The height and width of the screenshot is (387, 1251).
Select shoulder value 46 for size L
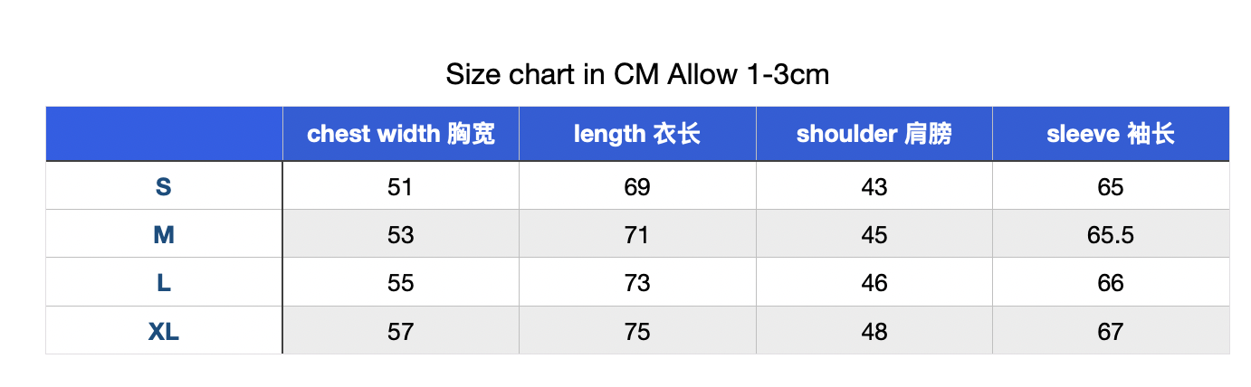(874, 282)
